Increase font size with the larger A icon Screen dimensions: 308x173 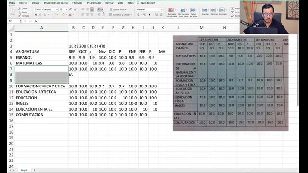coord(71,9)
